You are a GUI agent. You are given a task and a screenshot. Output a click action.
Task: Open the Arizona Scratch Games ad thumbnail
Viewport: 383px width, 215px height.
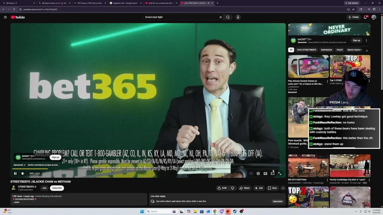[x=308, y=66]
